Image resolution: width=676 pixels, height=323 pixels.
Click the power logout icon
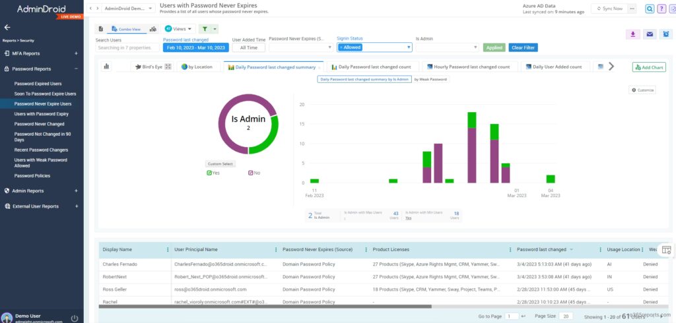(75, 318)
